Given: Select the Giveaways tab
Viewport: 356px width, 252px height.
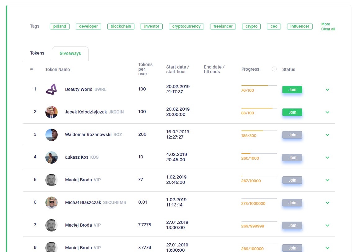Looking at the screenshot, I should coord(70,53).
